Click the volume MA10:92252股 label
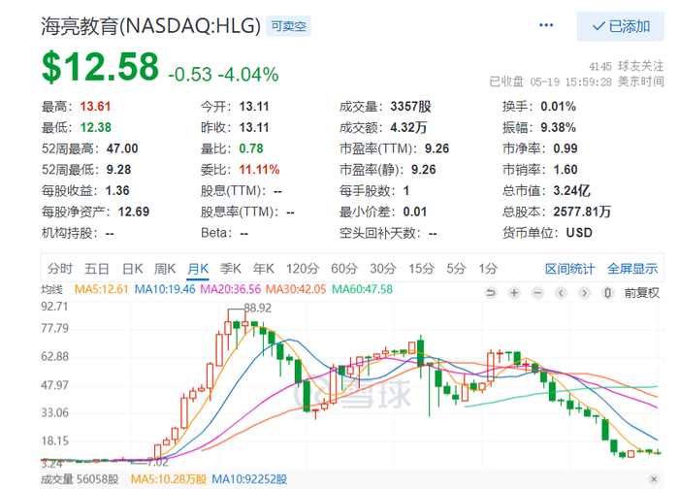This screenshot has width=679, height=489. [x=249, y=479]
